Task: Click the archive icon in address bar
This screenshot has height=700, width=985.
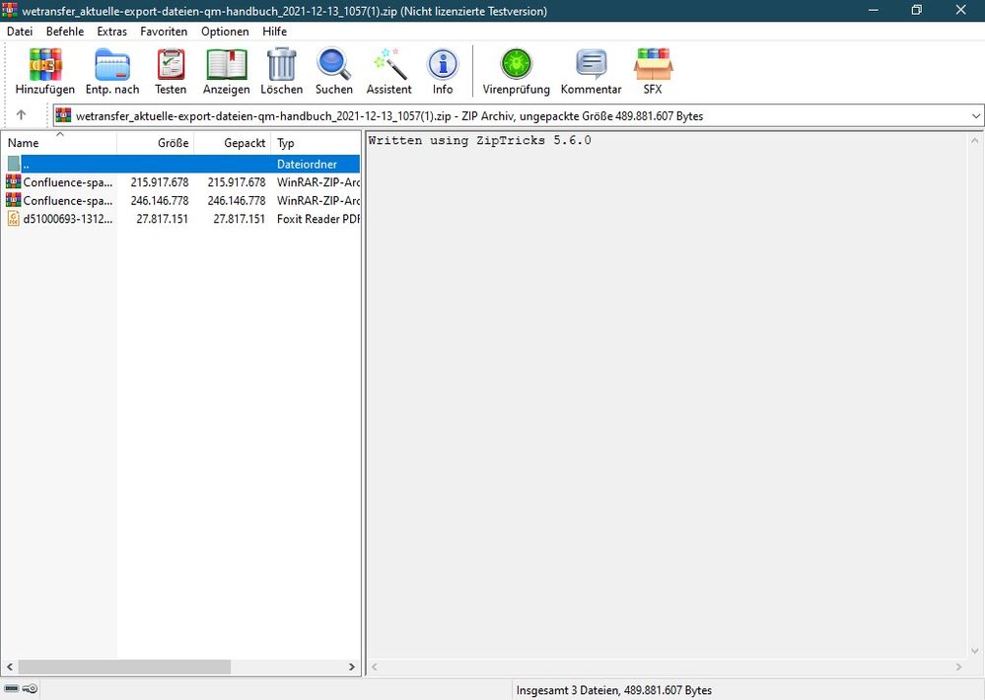Action: click(x=63, y=115)
